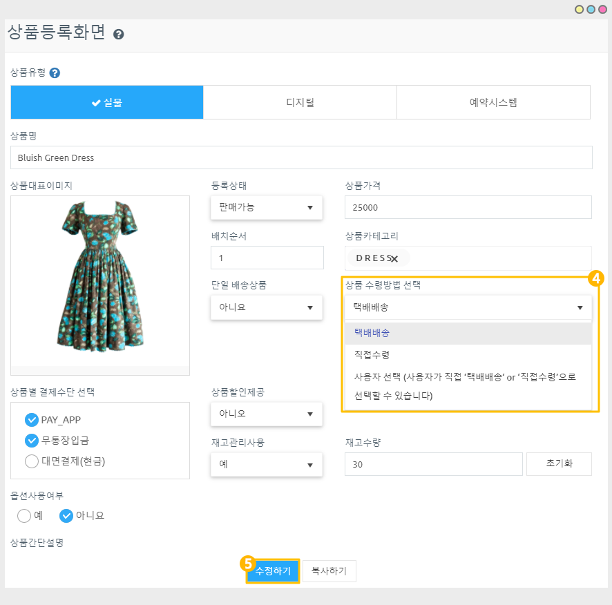Select 예 for 옵션사용여부

point(24,515)
